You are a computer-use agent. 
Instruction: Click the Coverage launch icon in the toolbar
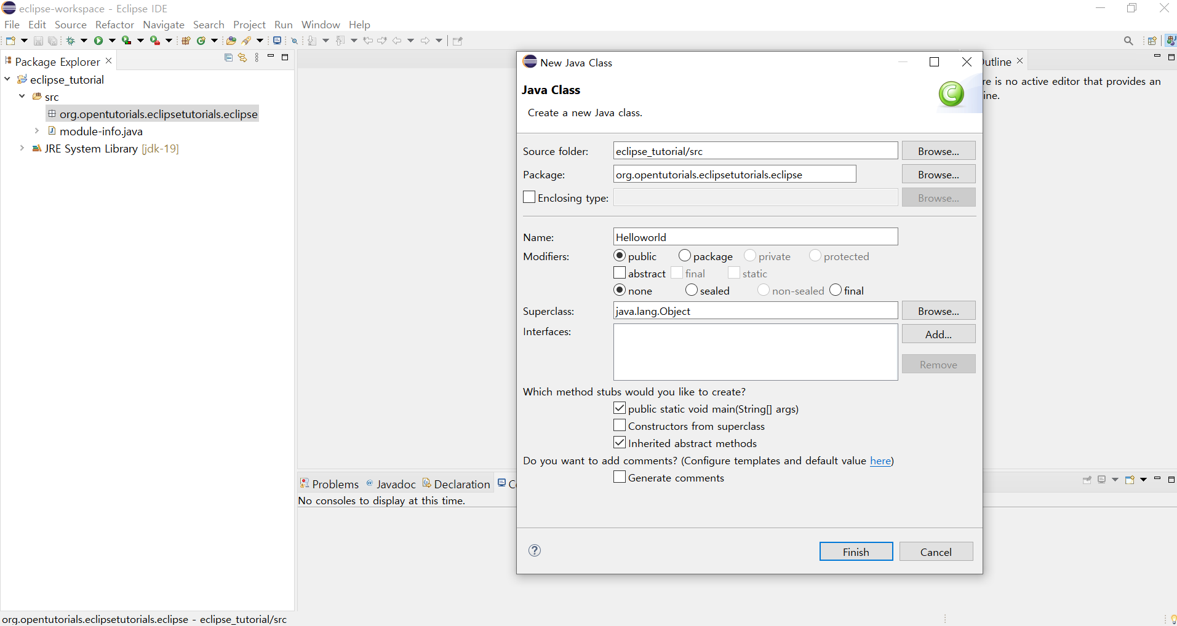tap(126, 41)
